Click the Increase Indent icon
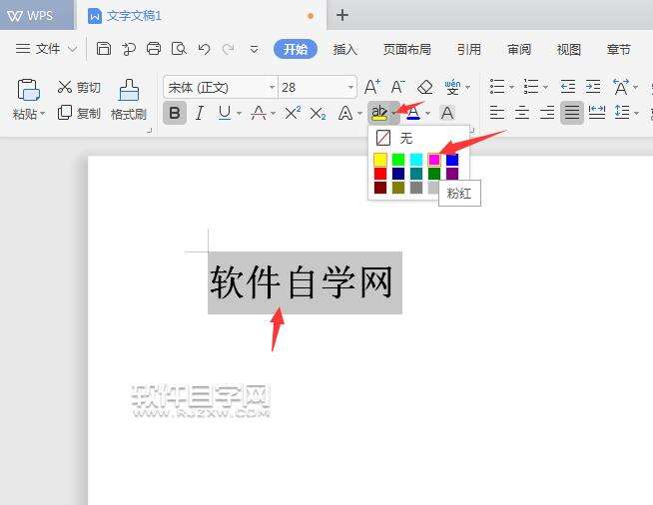The height and width of the screenshot is (505, 653). 593,87
